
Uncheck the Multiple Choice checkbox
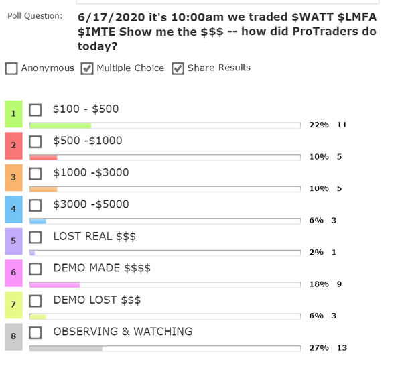coord(87,68)
